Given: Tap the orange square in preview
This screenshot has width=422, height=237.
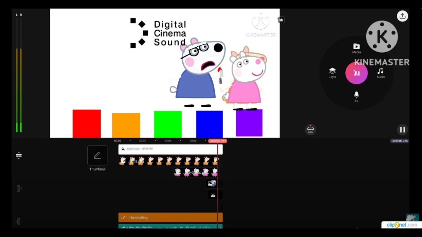Looking at the screenshot, I should point(126,125).
